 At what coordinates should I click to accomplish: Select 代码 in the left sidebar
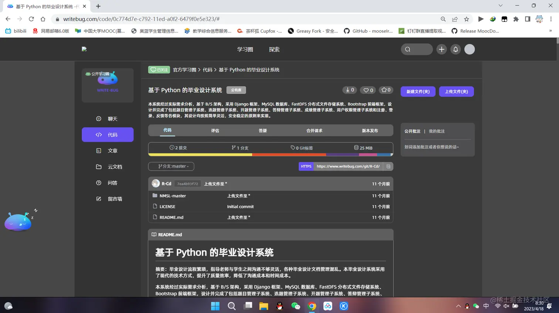(108, 135)
